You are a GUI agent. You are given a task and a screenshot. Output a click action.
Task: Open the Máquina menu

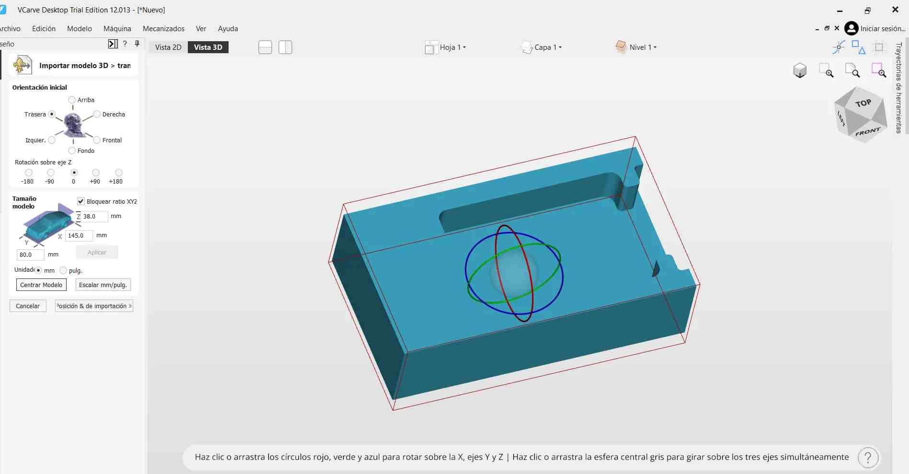point(117,29)
